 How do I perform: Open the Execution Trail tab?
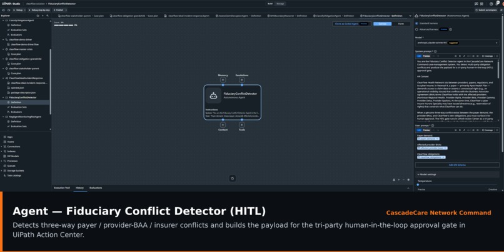click(x=62, y=188)
